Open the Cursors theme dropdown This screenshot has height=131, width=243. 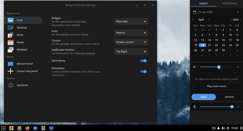131,42
